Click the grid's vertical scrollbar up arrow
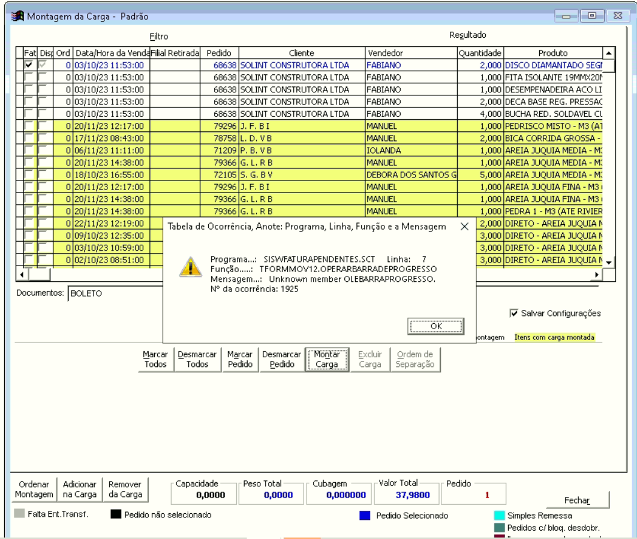 click(x=609, y=53)
